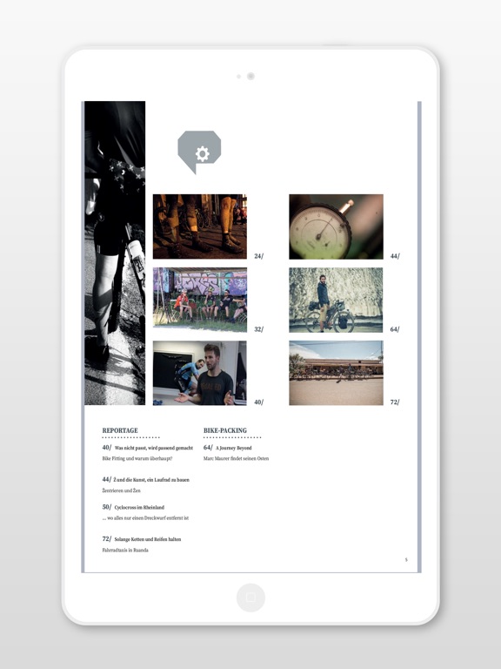This screenshot has width=501, height=669.
Task: Tap the tablet front camera lens
Action: click(250, 76)
